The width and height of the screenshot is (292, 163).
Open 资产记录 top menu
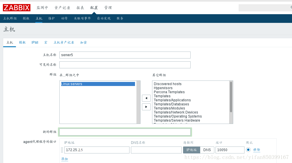62,8
